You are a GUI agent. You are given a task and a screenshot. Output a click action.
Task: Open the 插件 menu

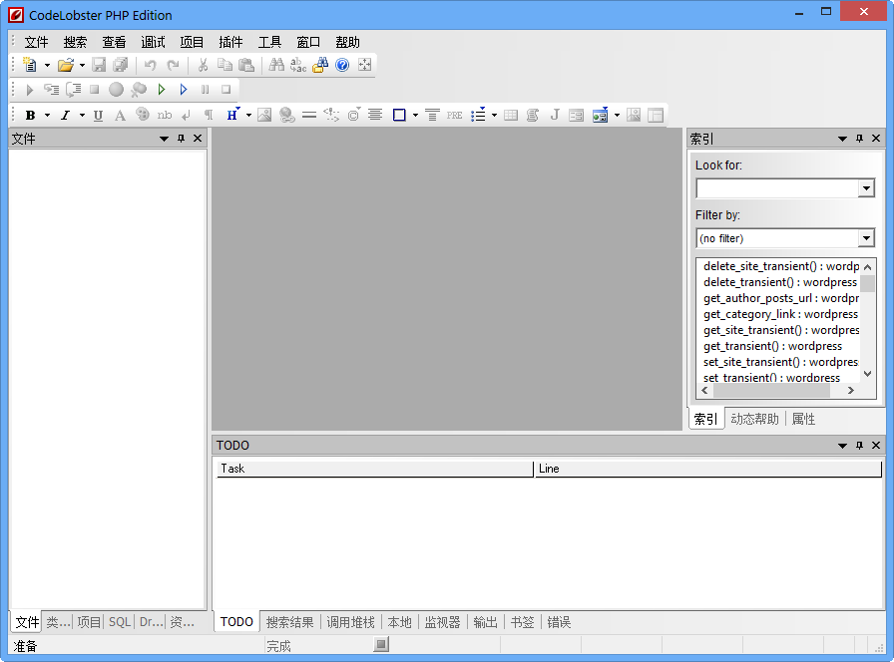[x=230, y=42]
